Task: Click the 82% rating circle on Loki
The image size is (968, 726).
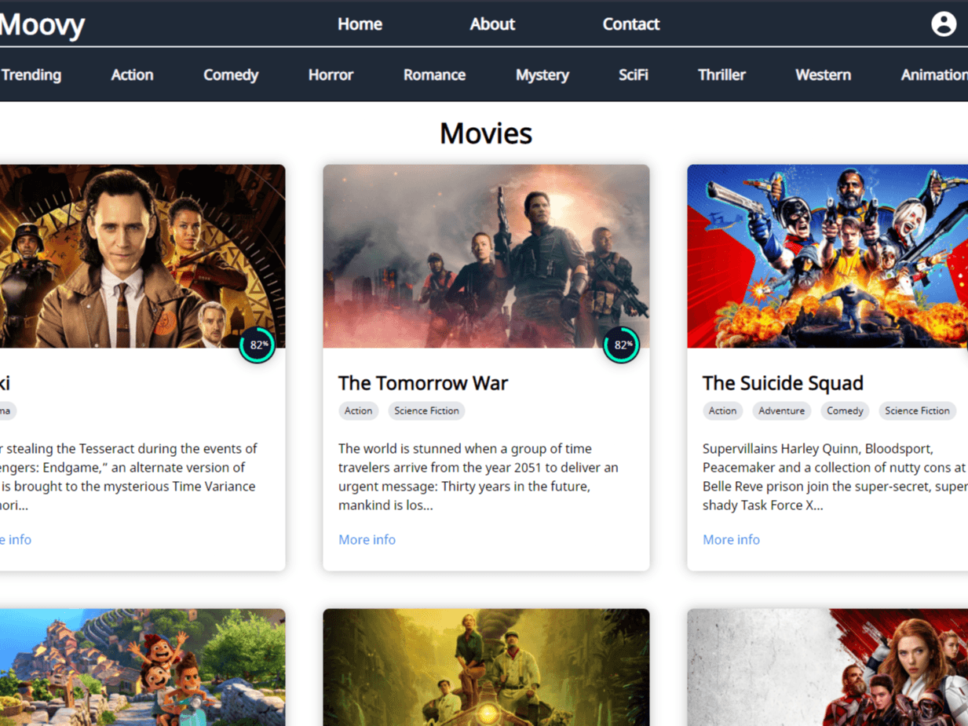Action: click(257, 345)
